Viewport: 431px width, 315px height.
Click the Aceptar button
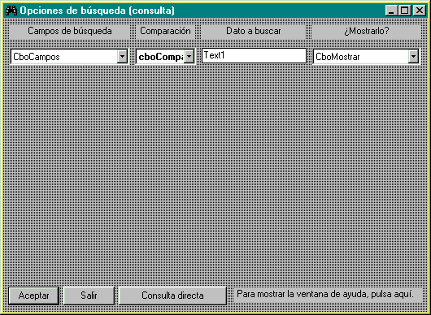(34, 296)
